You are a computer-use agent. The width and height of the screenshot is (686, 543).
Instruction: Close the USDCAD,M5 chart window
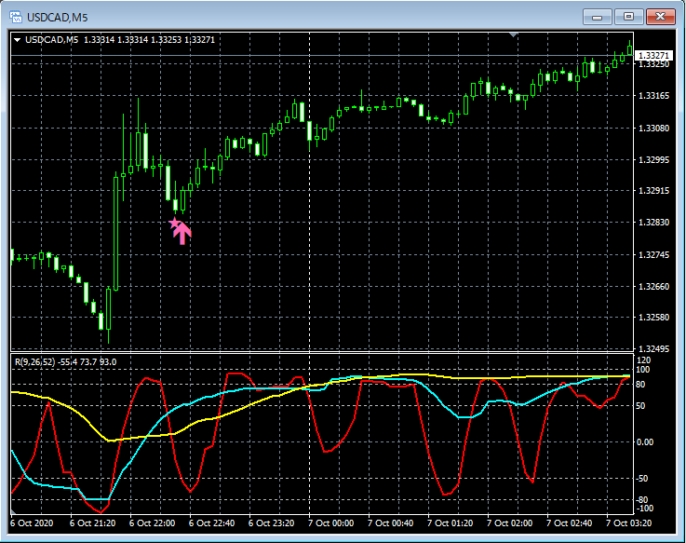660,17
